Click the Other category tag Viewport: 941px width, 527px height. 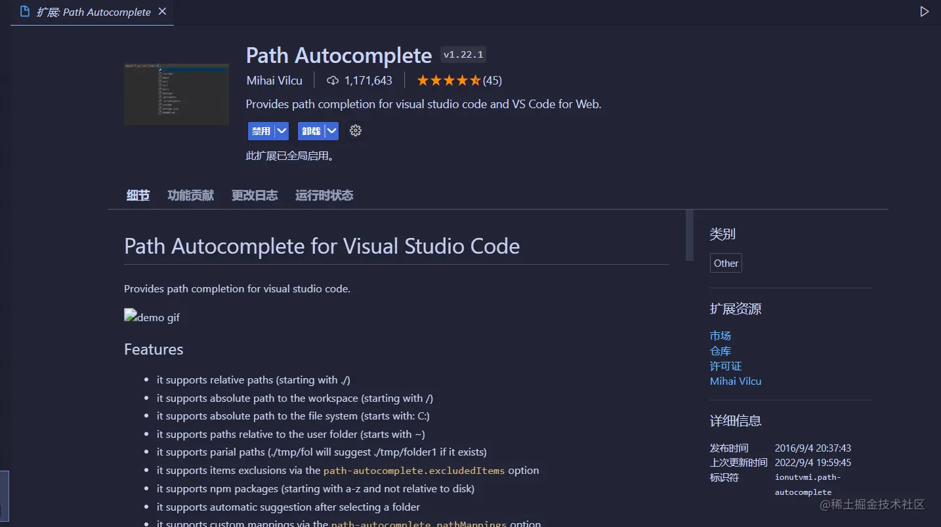[x=726, y=263]
